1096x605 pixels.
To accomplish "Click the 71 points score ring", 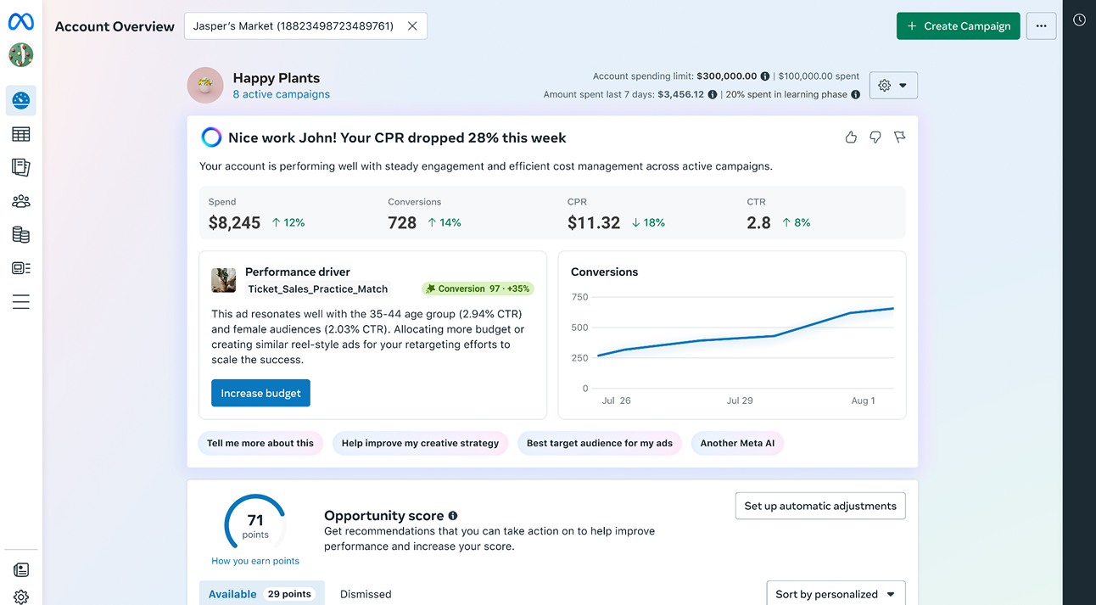I will 255,524.
